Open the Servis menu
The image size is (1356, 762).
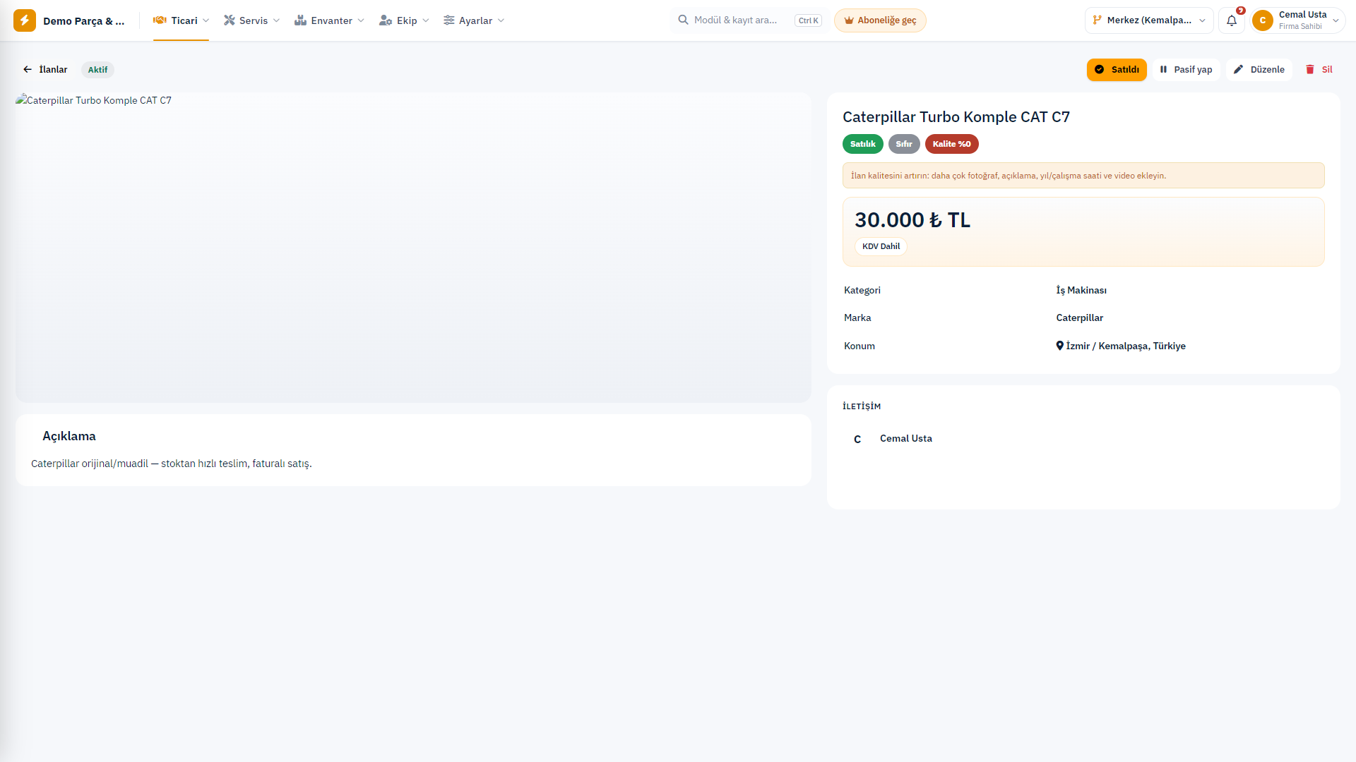[252, 20]
